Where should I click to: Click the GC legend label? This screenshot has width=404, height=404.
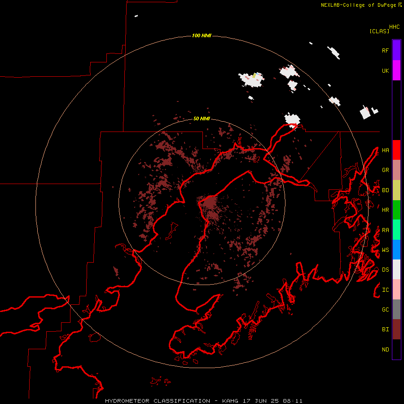tap(385, 309)
